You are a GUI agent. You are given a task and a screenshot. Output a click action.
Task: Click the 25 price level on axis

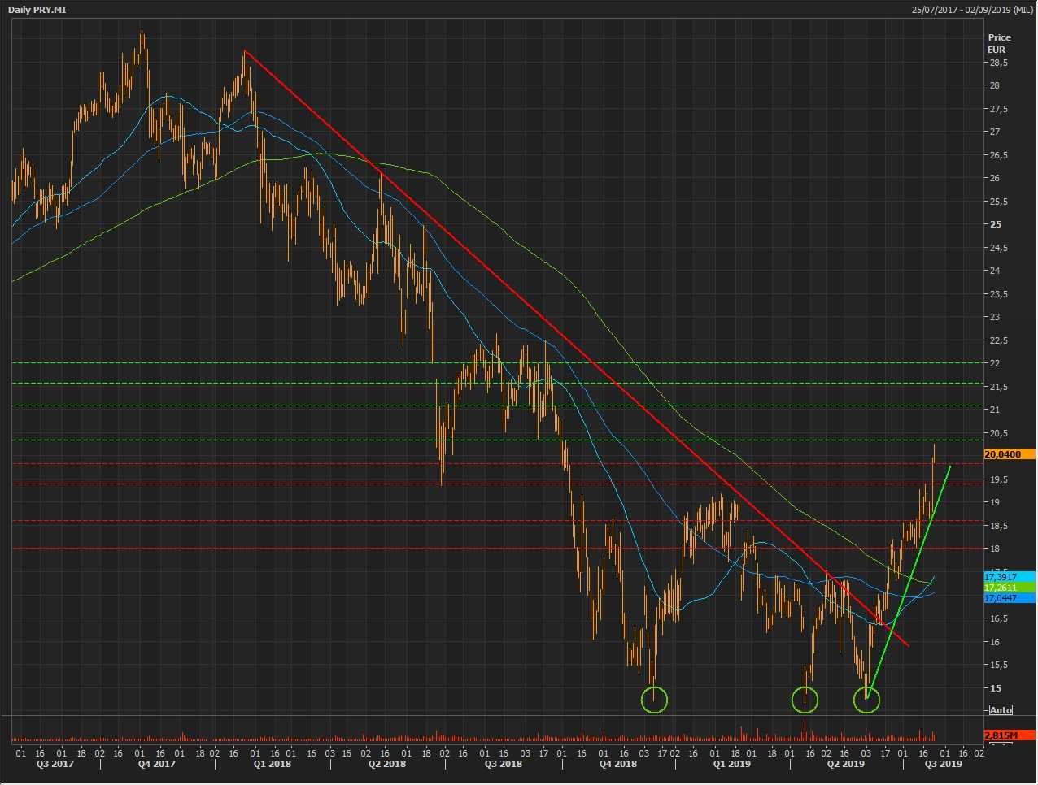coord(996,224)
